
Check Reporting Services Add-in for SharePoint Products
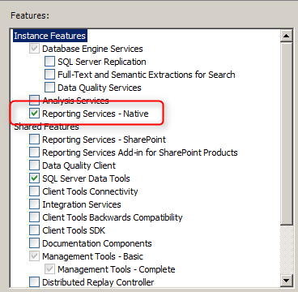coord(34,152)
